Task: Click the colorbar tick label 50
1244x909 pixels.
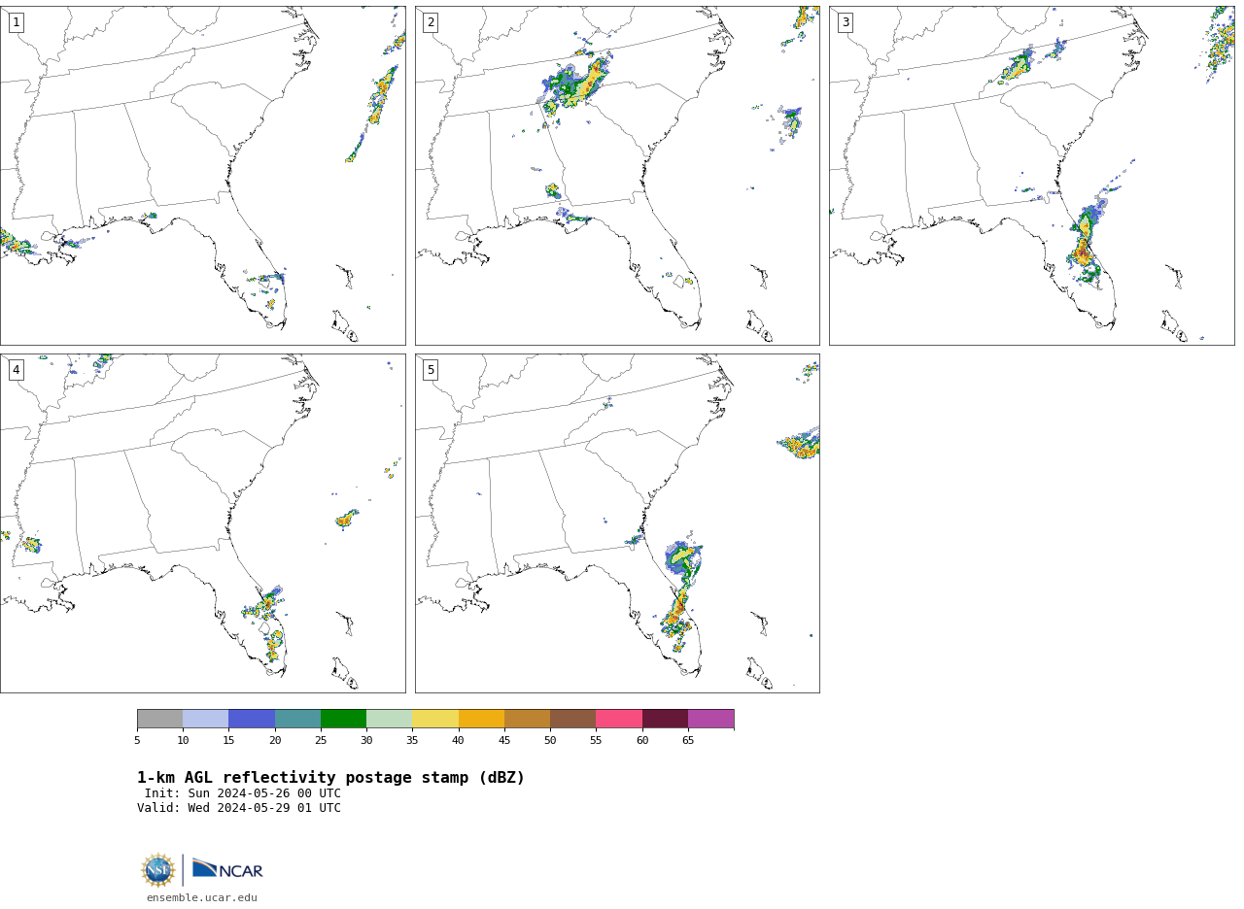Action: point(550,741)
